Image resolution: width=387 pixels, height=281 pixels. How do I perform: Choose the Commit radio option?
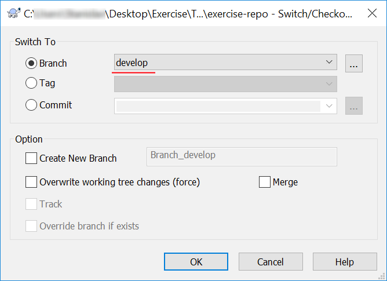tap(32, 105)
